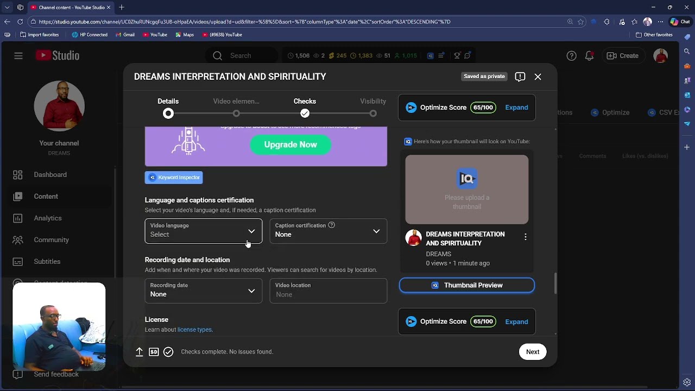The width and height of the screenshot is (695, 391).
Task: Open the Edge sidebar settings gear
Action: pos(687,382)
